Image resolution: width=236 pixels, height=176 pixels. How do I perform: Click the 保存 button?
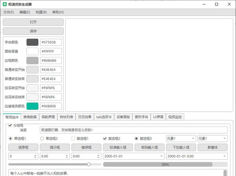coord(33,31)
